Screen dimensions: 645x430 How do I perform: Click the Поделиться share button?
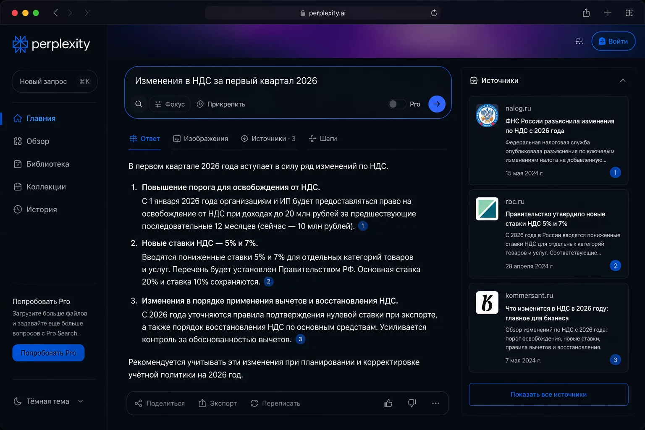point(160,403)
